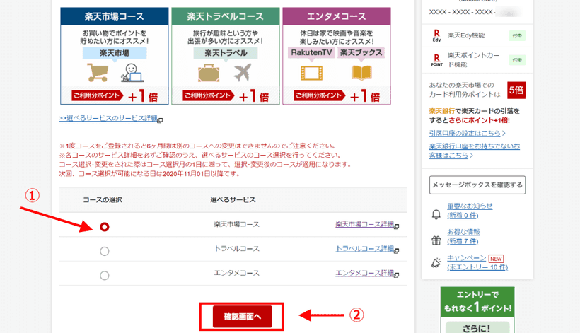Screen dimensions: 580x333
Task: Select the 楽天市場コース radio button
Action: [104, 226]
